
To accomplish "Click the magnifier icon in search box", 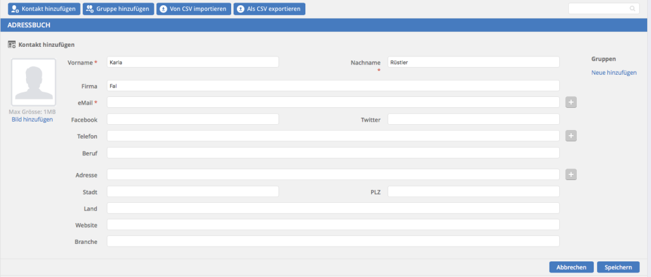I will tap(632, 8).
